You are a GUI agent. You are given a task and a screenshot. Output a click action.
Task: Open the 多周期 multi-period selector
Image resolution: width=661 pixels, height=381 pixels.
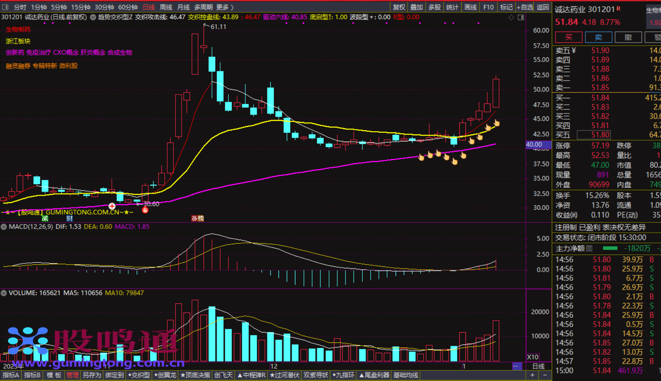coord(203,7)
